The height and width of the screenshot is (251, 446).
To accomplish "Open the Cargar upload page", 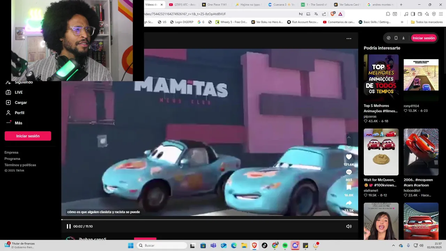I will pos(21,102).
